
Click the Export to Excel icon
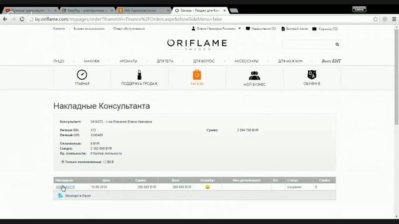(60, 195)
